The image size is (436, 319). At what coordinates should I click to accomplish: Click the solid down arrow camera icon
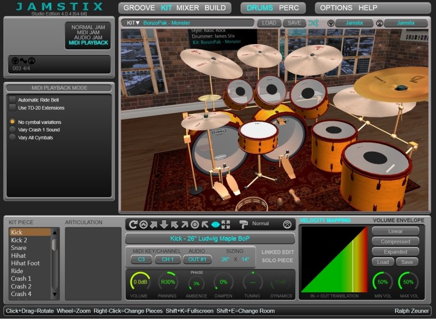[x=164, y=224]
